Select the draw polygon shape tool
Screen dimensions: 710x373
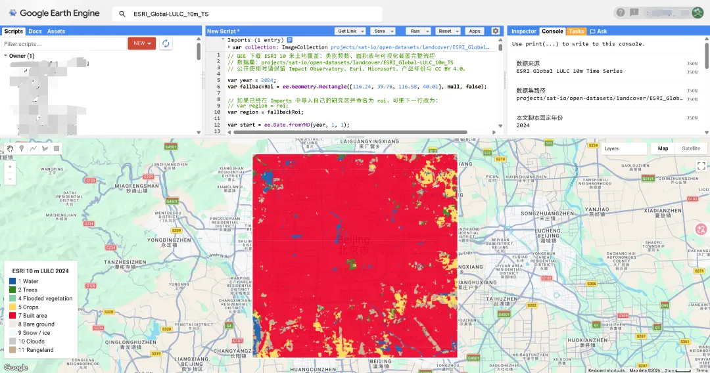(45, 148)
